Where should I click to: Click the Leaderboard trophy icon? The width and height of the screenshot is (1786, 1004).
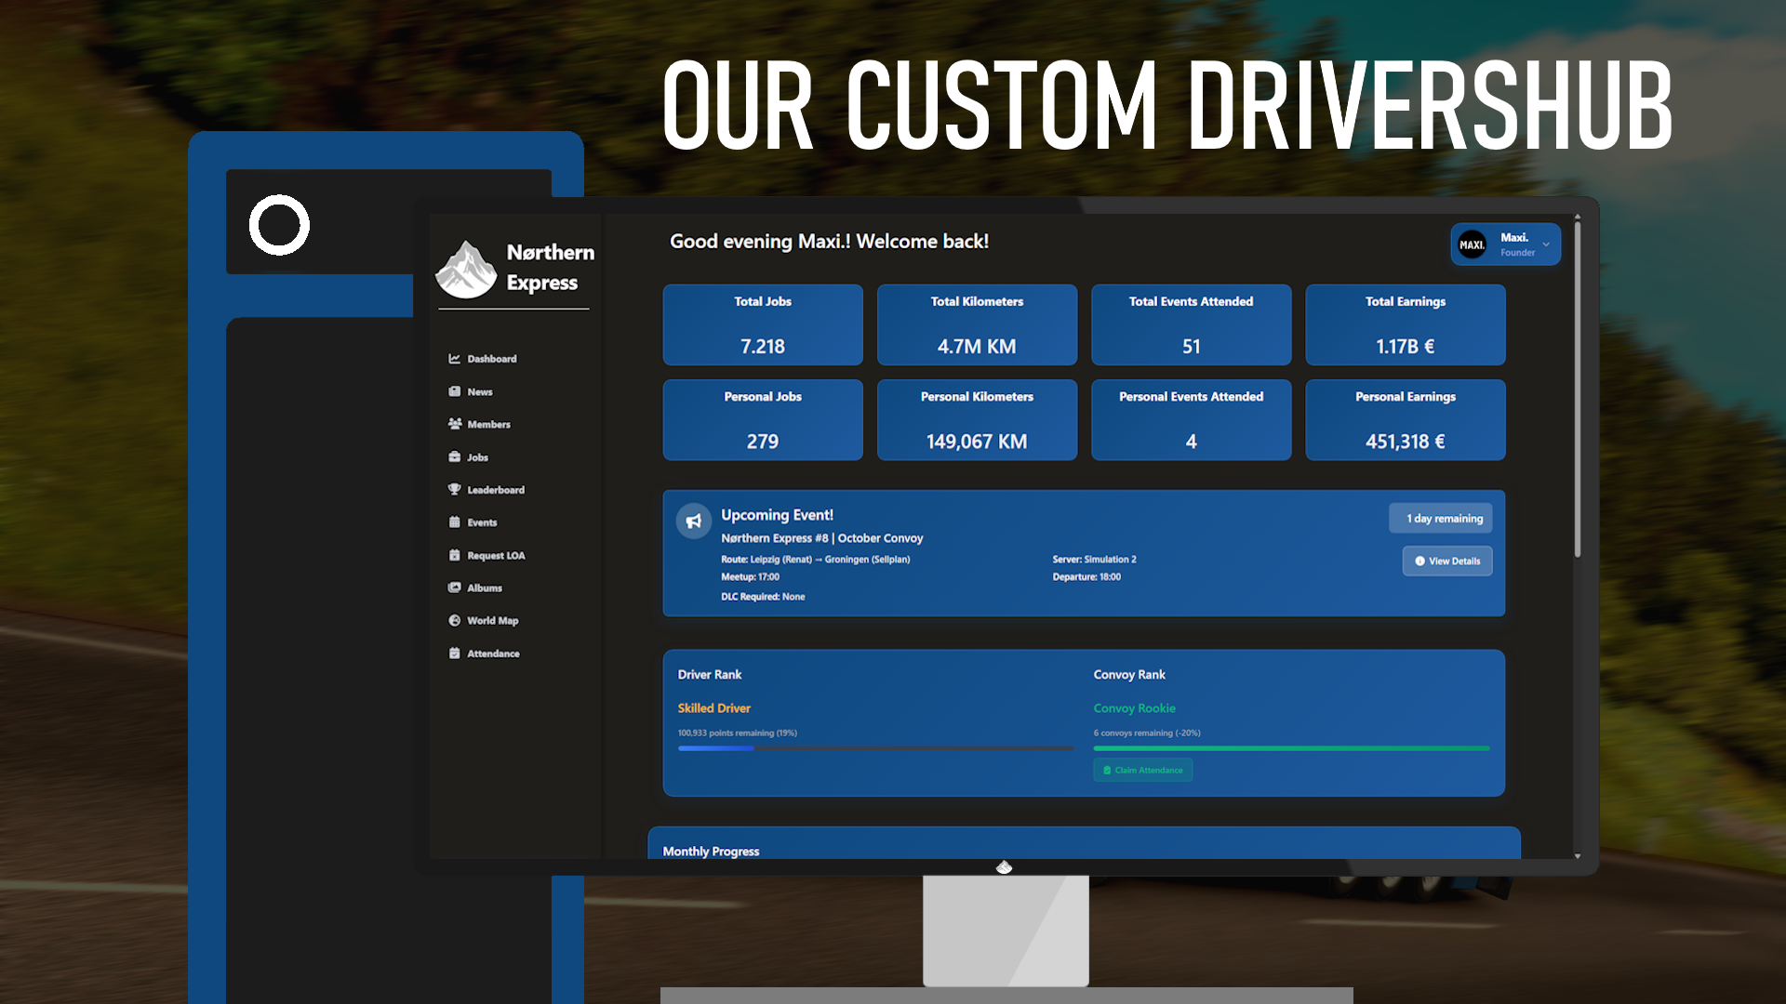(x=454, y=489)
